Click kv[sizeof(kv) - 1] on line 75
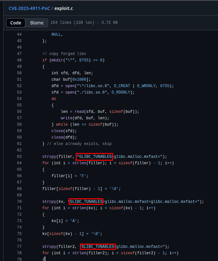 tap(63, 234)
